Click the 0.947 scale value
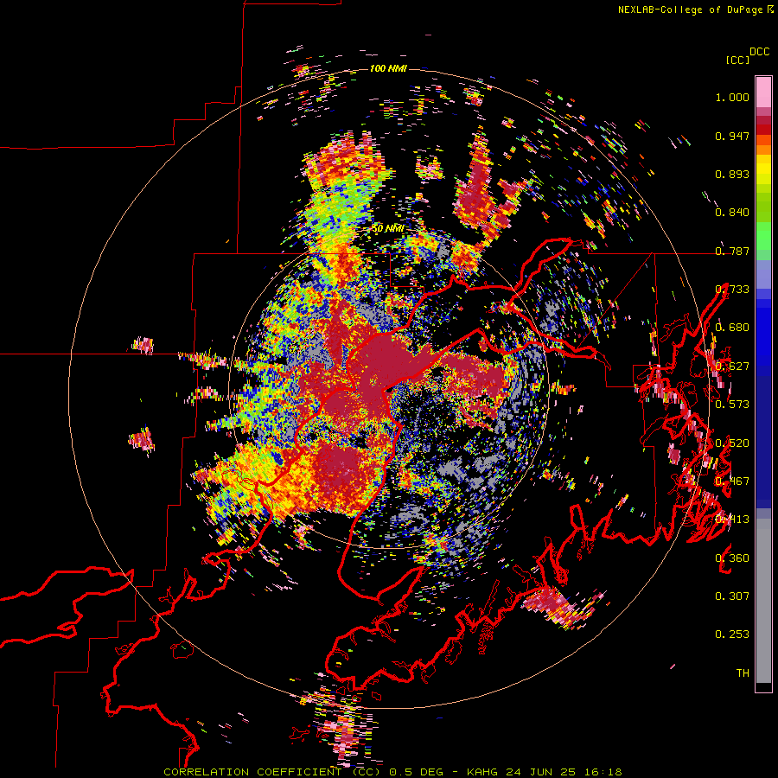The image size is (778, 778). click(x=732, y=136)
